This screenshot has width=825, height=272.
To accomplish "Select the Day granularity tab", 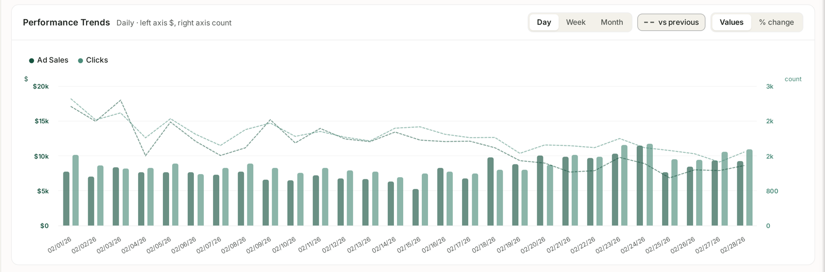I will (x=544, y=22).
